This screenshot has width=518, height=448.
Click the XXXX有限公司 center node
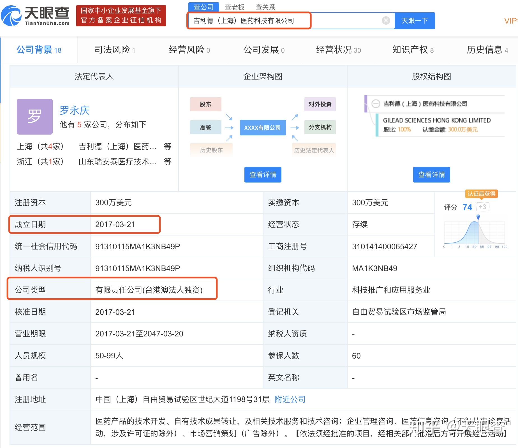[263, 128]
